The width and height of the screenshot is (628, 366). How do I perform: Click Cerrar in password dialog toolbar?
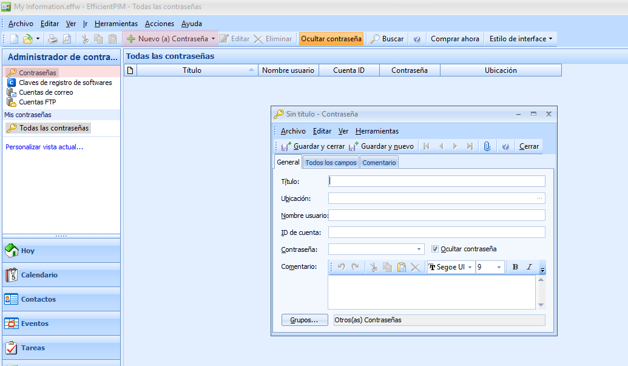pyautogui.click(x=528, y=146)
